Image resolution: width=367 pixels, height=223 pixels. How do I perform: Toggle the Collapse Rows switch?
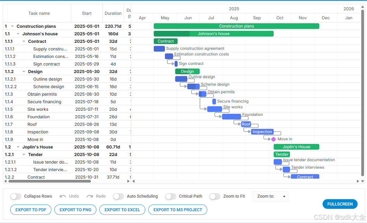16,196
